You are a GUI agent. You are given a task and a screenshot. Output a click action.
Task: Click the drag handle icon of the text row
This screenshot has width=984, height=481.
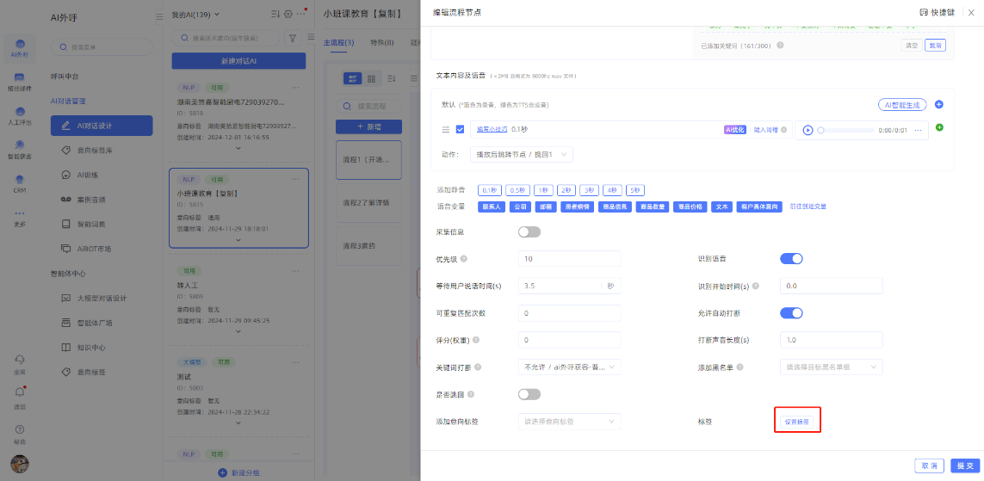[445, 130]
